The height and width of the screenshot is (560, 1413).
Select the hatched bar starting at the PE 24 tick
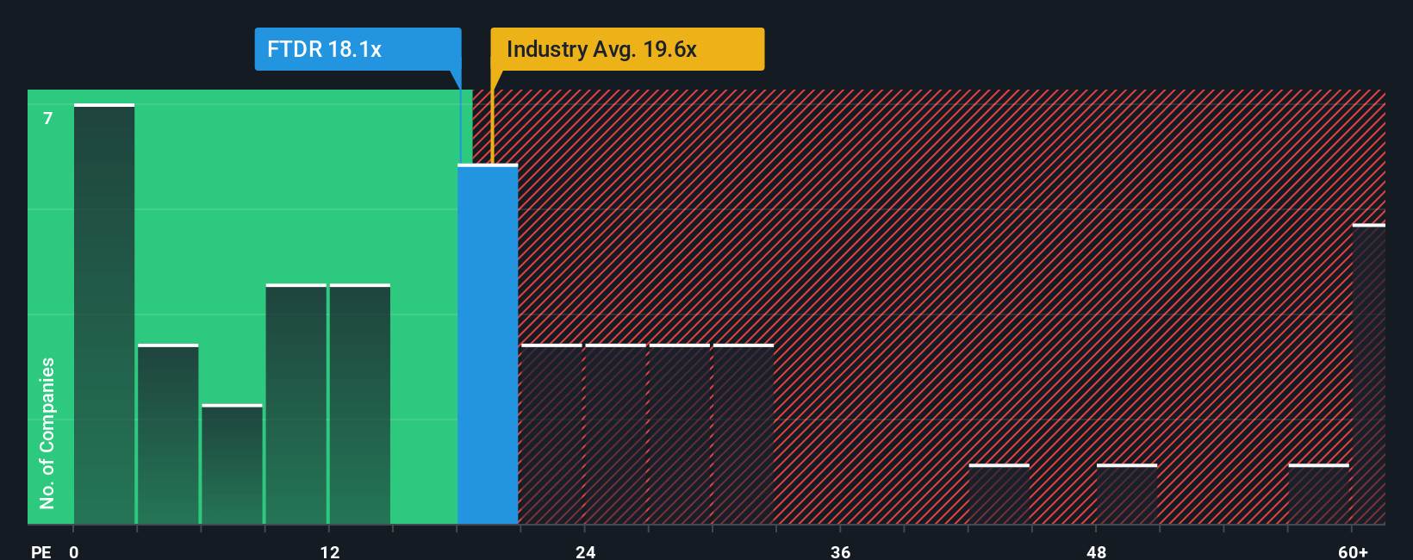[615, 433]
